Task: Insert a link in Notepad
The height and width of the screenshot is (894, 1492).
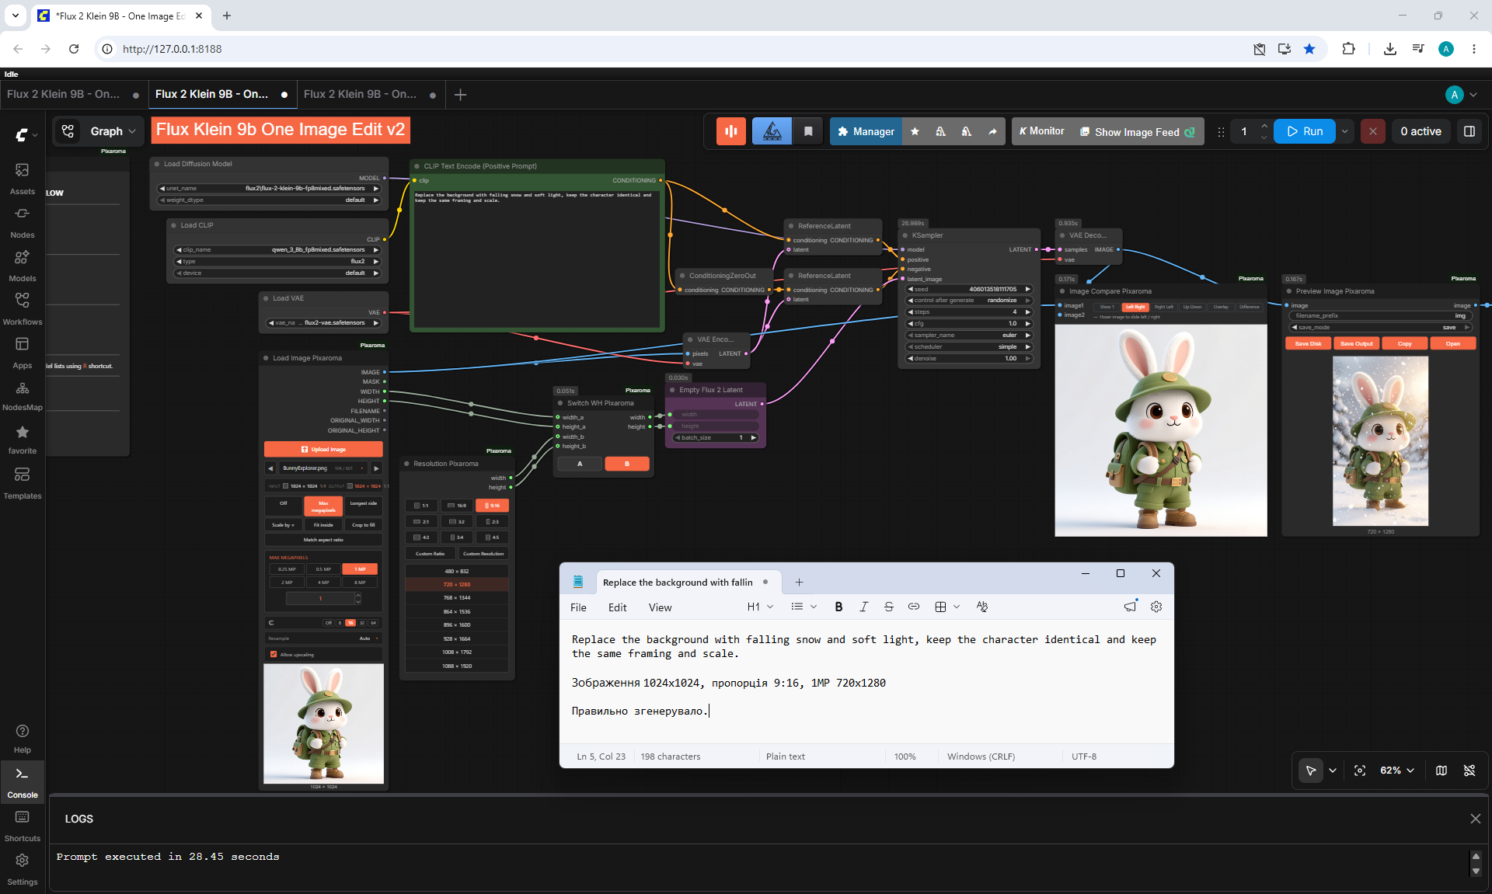Action: pos(914,607)
